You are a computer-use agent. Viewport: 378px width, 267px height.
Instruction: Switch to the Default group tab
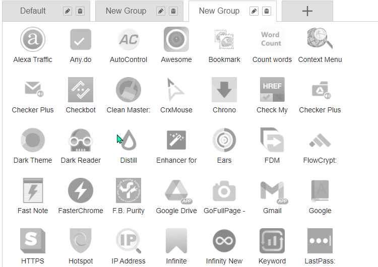point(33,11)
